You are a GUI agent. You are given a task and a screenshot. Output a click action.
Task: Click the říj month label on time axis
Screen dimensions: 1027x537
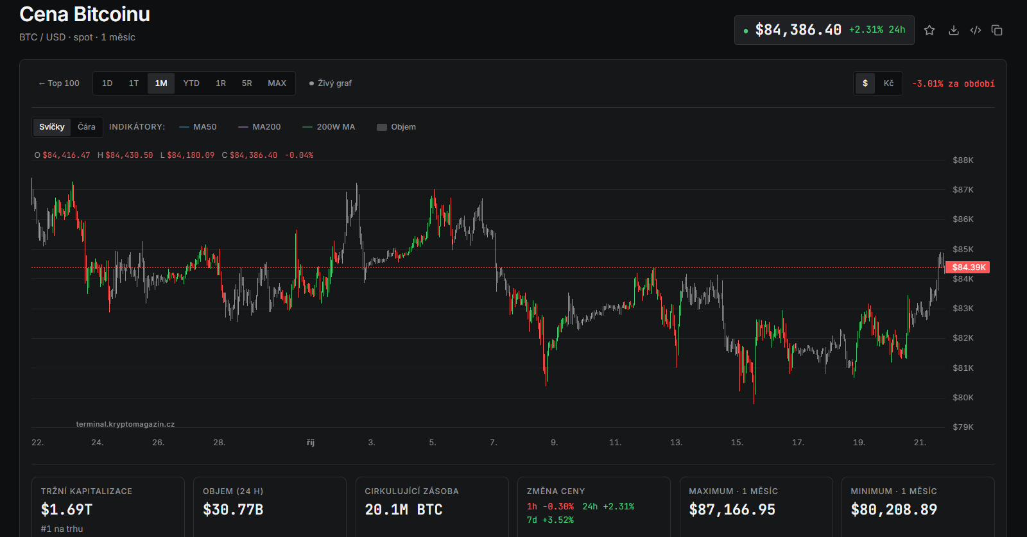pos(311,443)
